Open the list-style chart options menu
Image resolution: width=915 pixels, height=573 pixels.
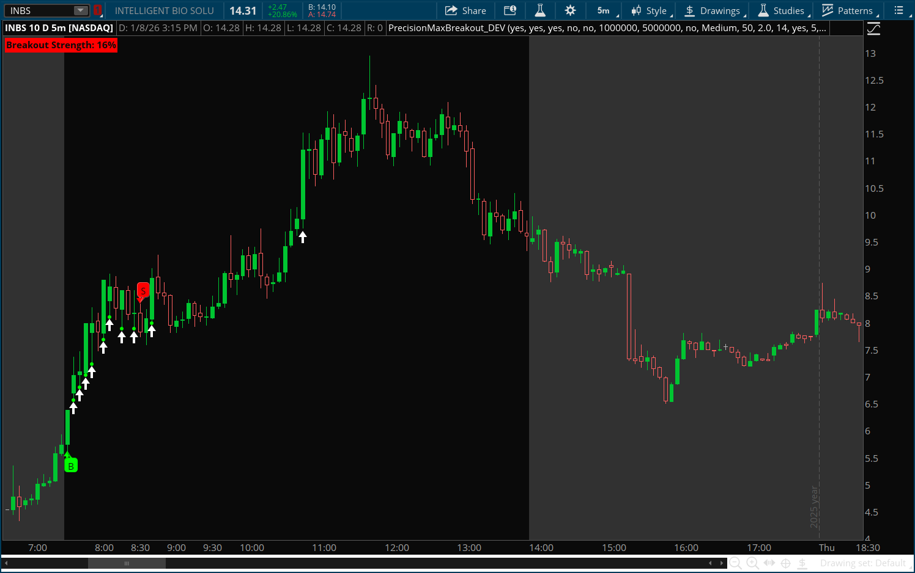(898, 10)
